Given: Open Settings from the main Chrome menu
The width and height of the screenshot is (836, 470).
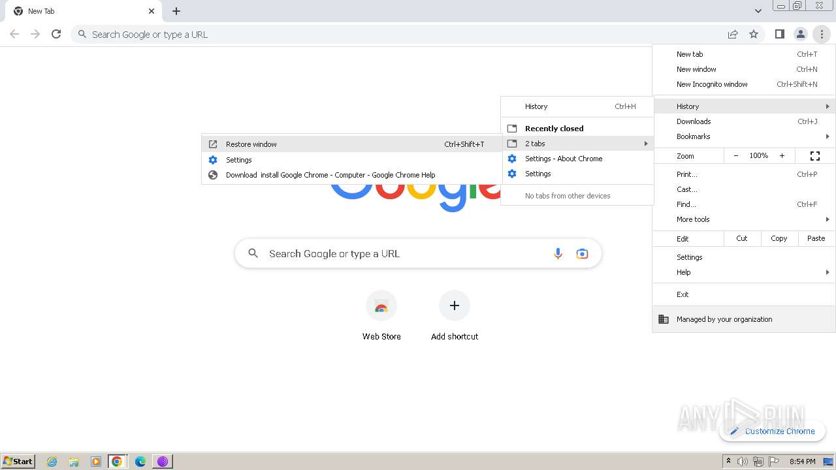Looking at the screenshot, I should pyautogui.click(x=744, y=257).
